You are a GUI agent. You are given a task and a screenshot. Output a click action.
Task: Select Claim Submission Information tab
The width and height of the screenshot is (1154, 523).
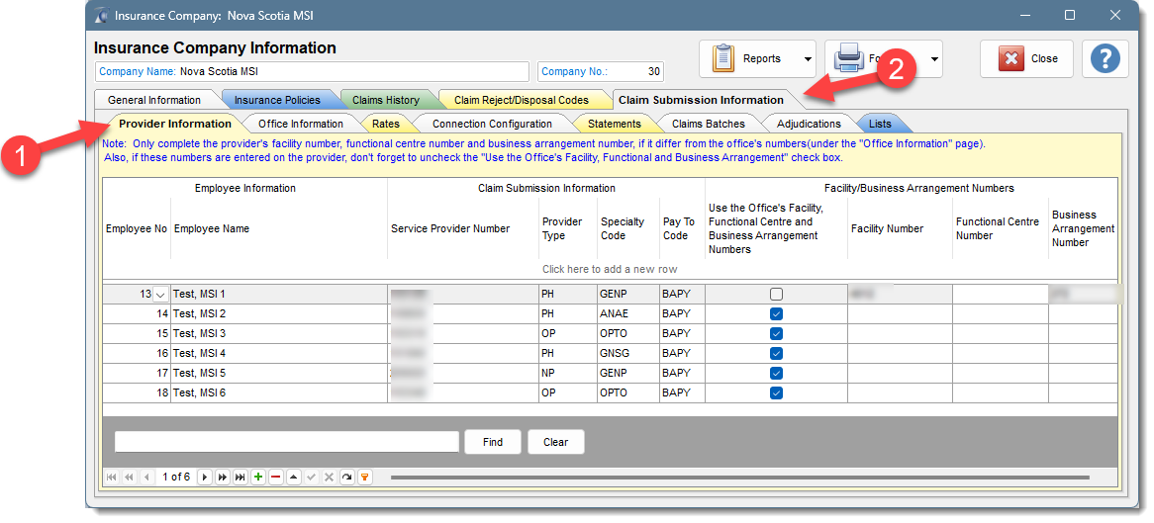[x=701, y=100]
